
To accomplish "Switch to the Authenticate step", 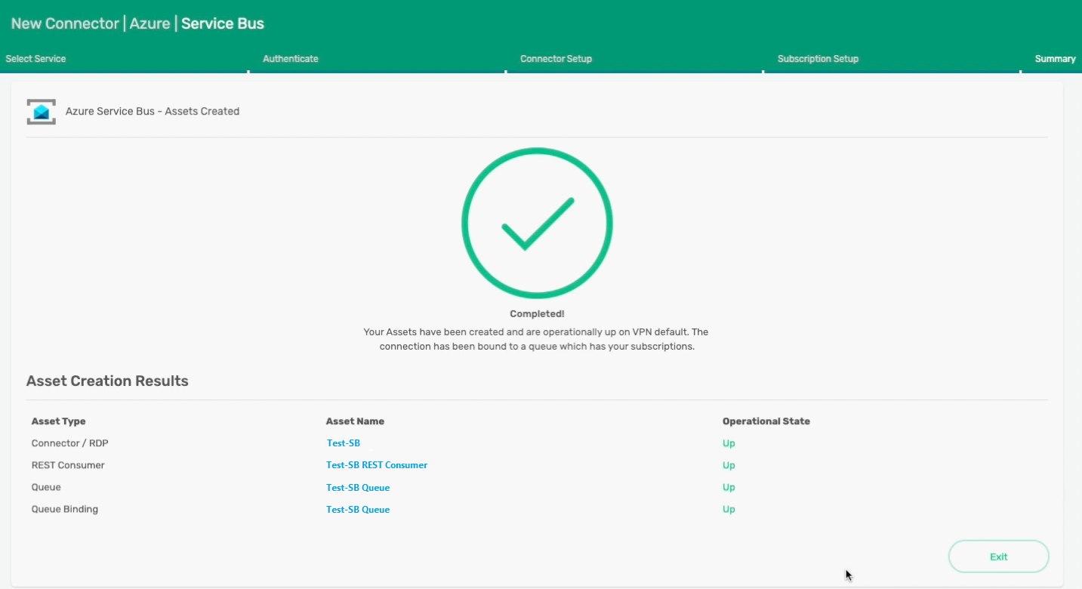I will pyautogui.click(x=291, y=59).
